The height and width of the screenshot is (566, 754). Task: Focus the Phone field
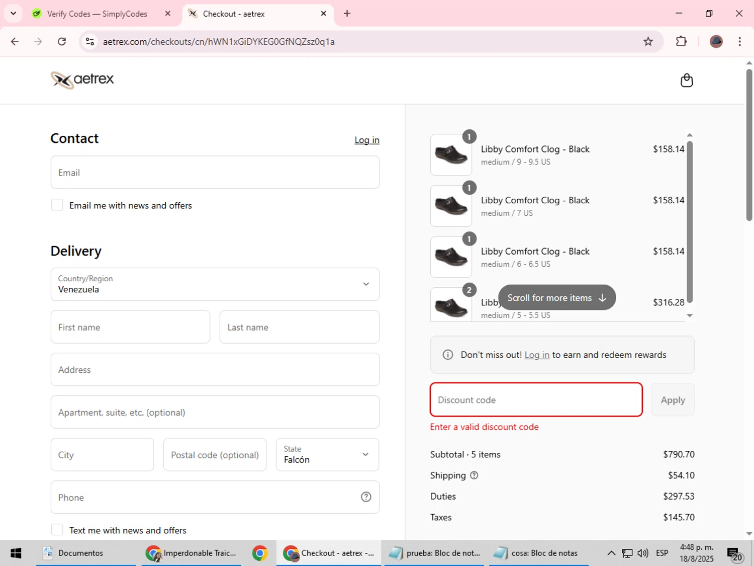[215, 497]
